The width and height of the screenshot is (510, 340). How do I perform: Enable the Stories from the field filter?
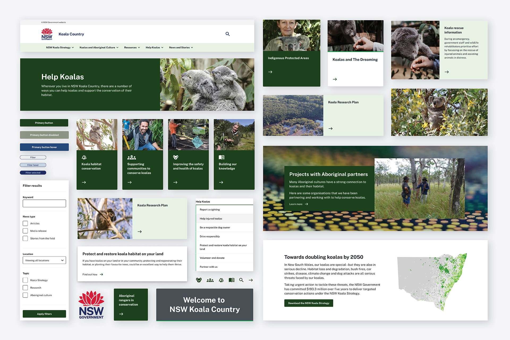pos(25,238)
